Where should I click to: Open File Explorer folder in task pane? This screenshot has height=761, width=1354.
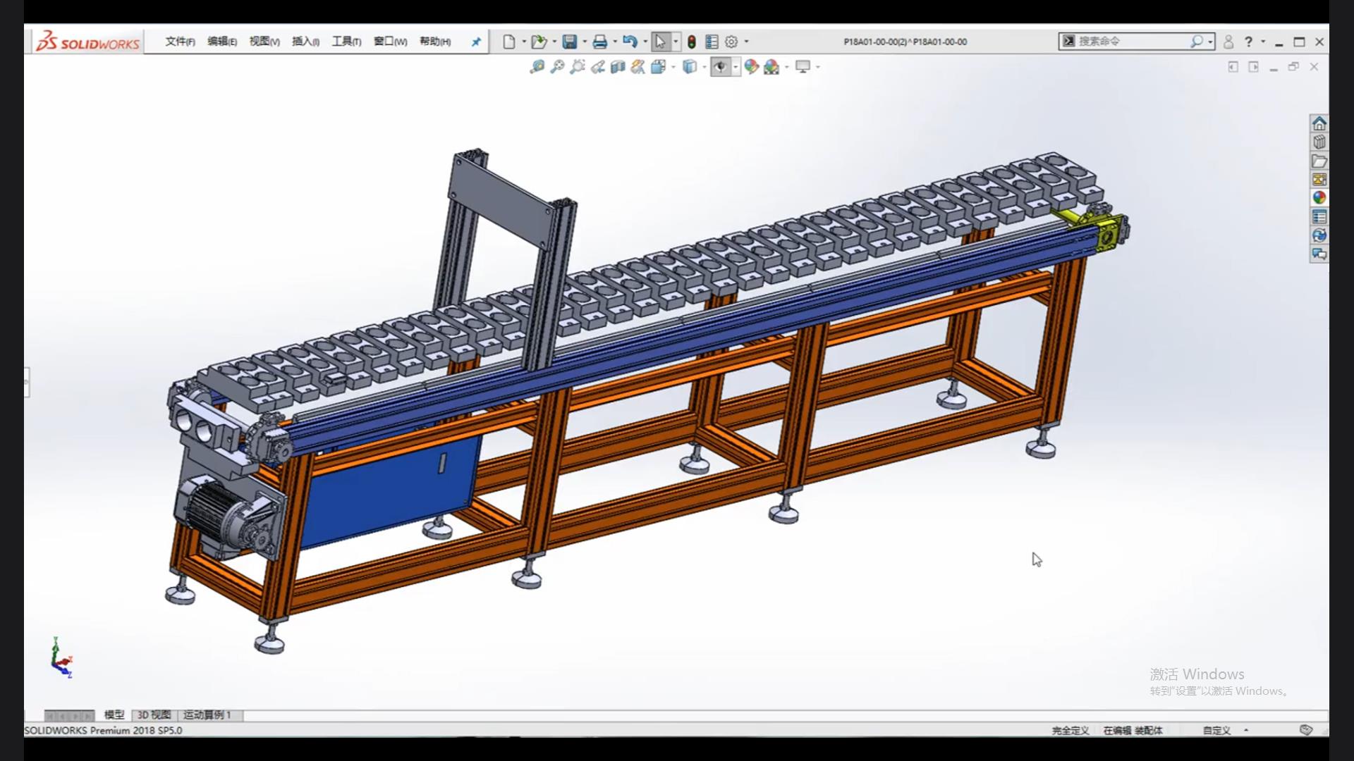pyautogui.click(x=1319, y=161)
